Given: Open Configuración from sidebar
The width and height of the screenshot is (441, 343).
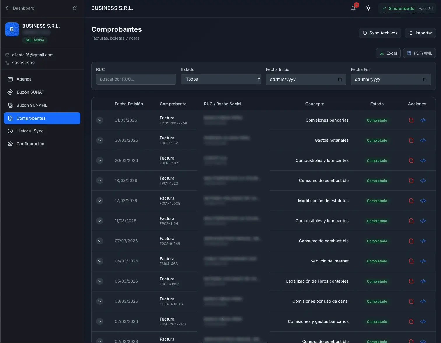Looking at the screenshot, I should coord(30,144).
